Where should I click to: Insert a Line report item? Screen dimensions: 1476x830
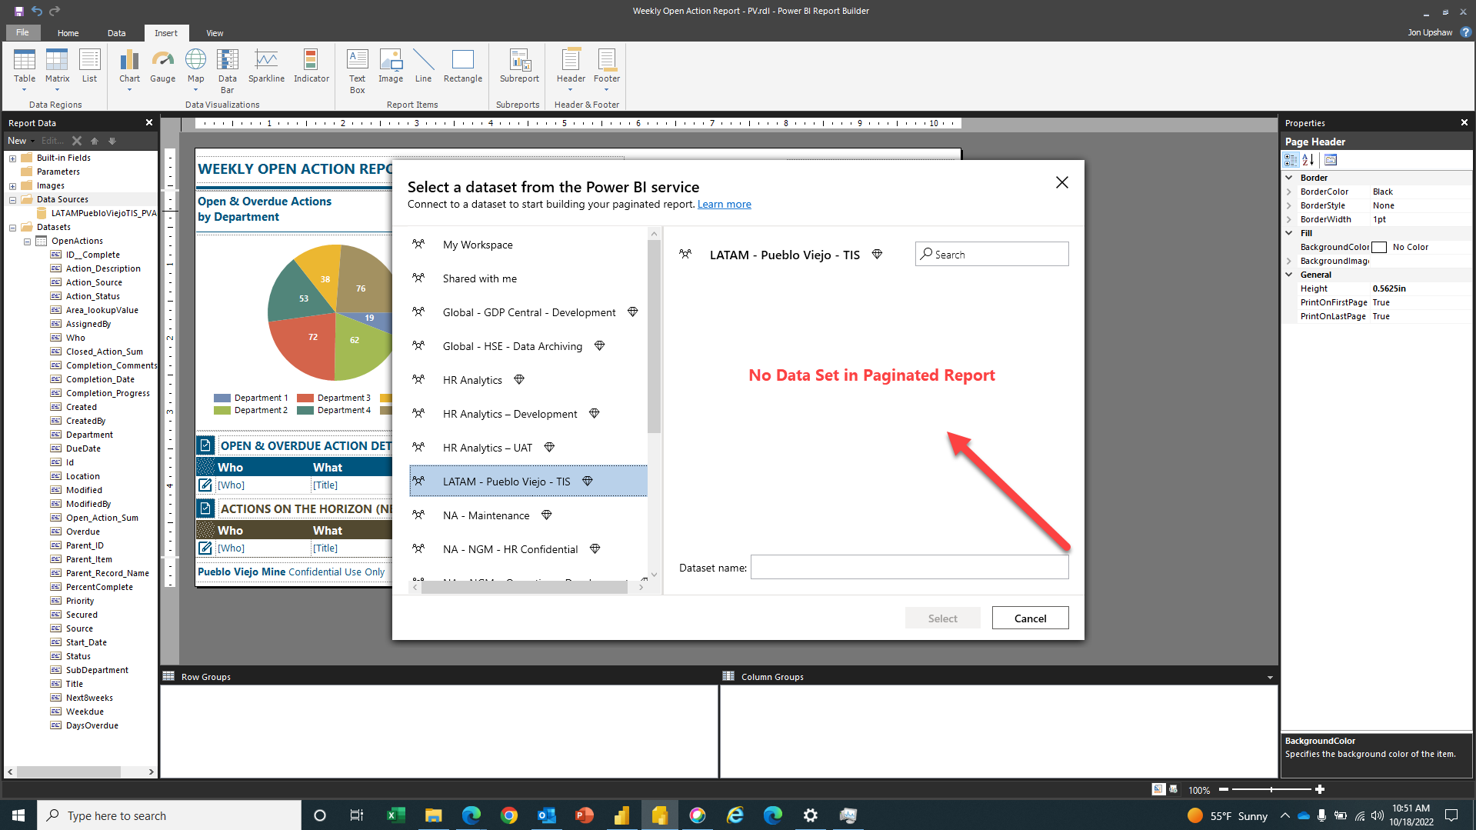pos(423,66)
